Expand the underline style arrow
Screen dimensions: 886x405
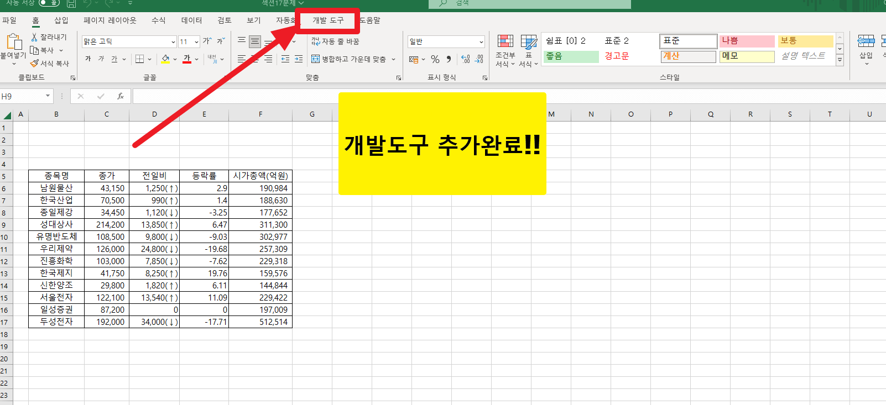pos(124,59)
